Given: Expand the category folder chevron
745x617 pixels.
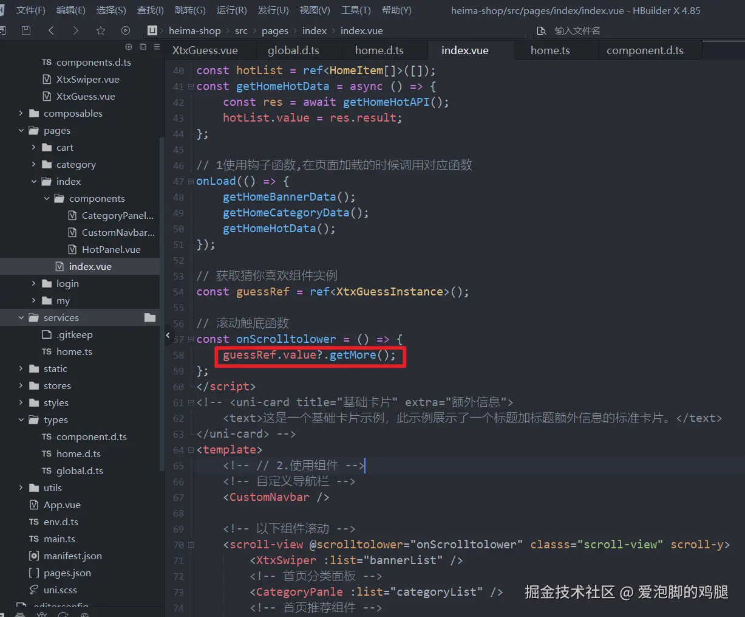Looking at the screenshot, I should click(x=34, y=164).
